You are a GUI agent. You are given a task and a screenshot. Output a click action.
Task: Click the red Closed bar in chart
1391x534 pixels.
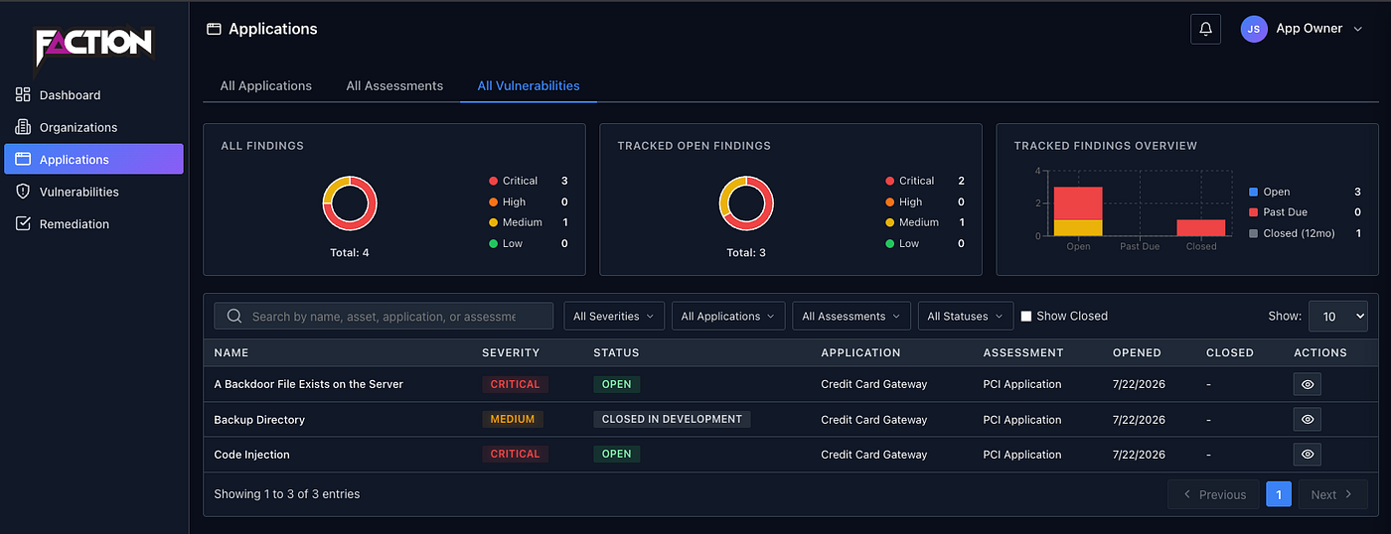pos(1201,227)
